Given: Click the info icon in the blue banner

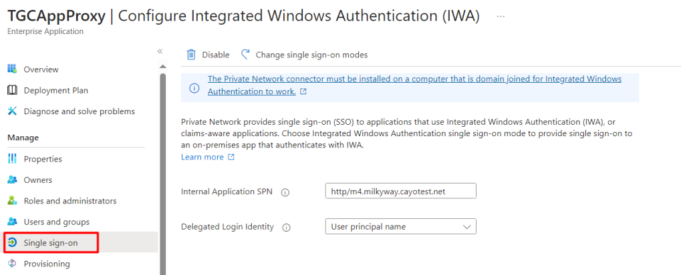Looking at the screenshot, I should pyautogui.click(x=194, y=88).
